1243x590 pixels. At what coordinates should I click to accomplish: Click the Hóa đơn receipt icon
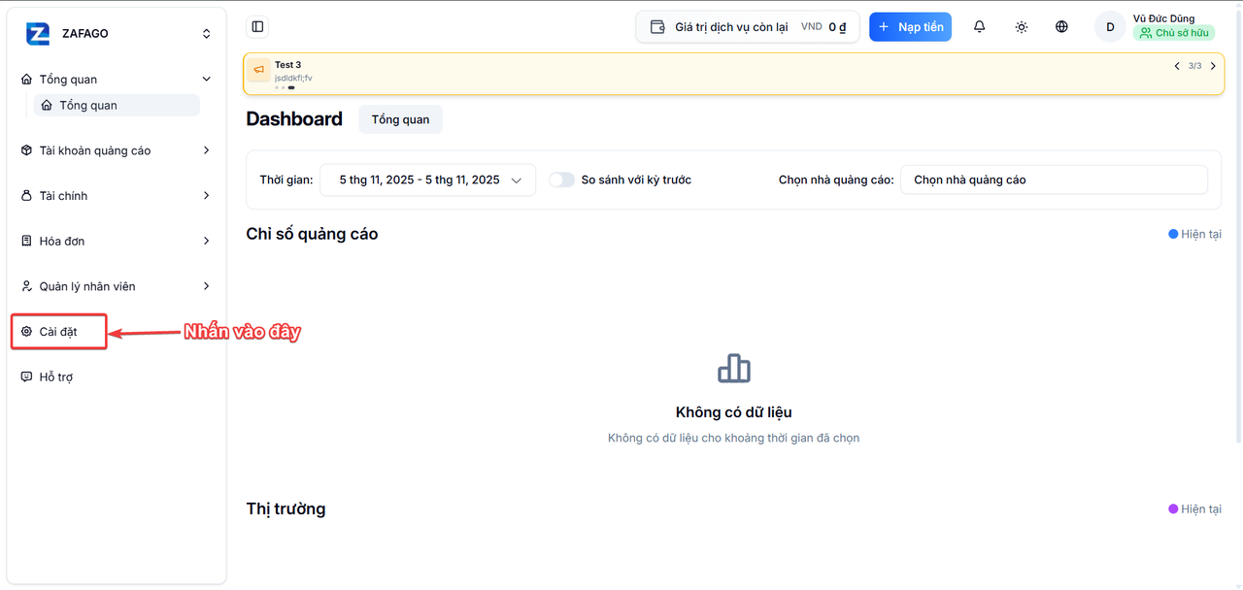pos(27,241)
